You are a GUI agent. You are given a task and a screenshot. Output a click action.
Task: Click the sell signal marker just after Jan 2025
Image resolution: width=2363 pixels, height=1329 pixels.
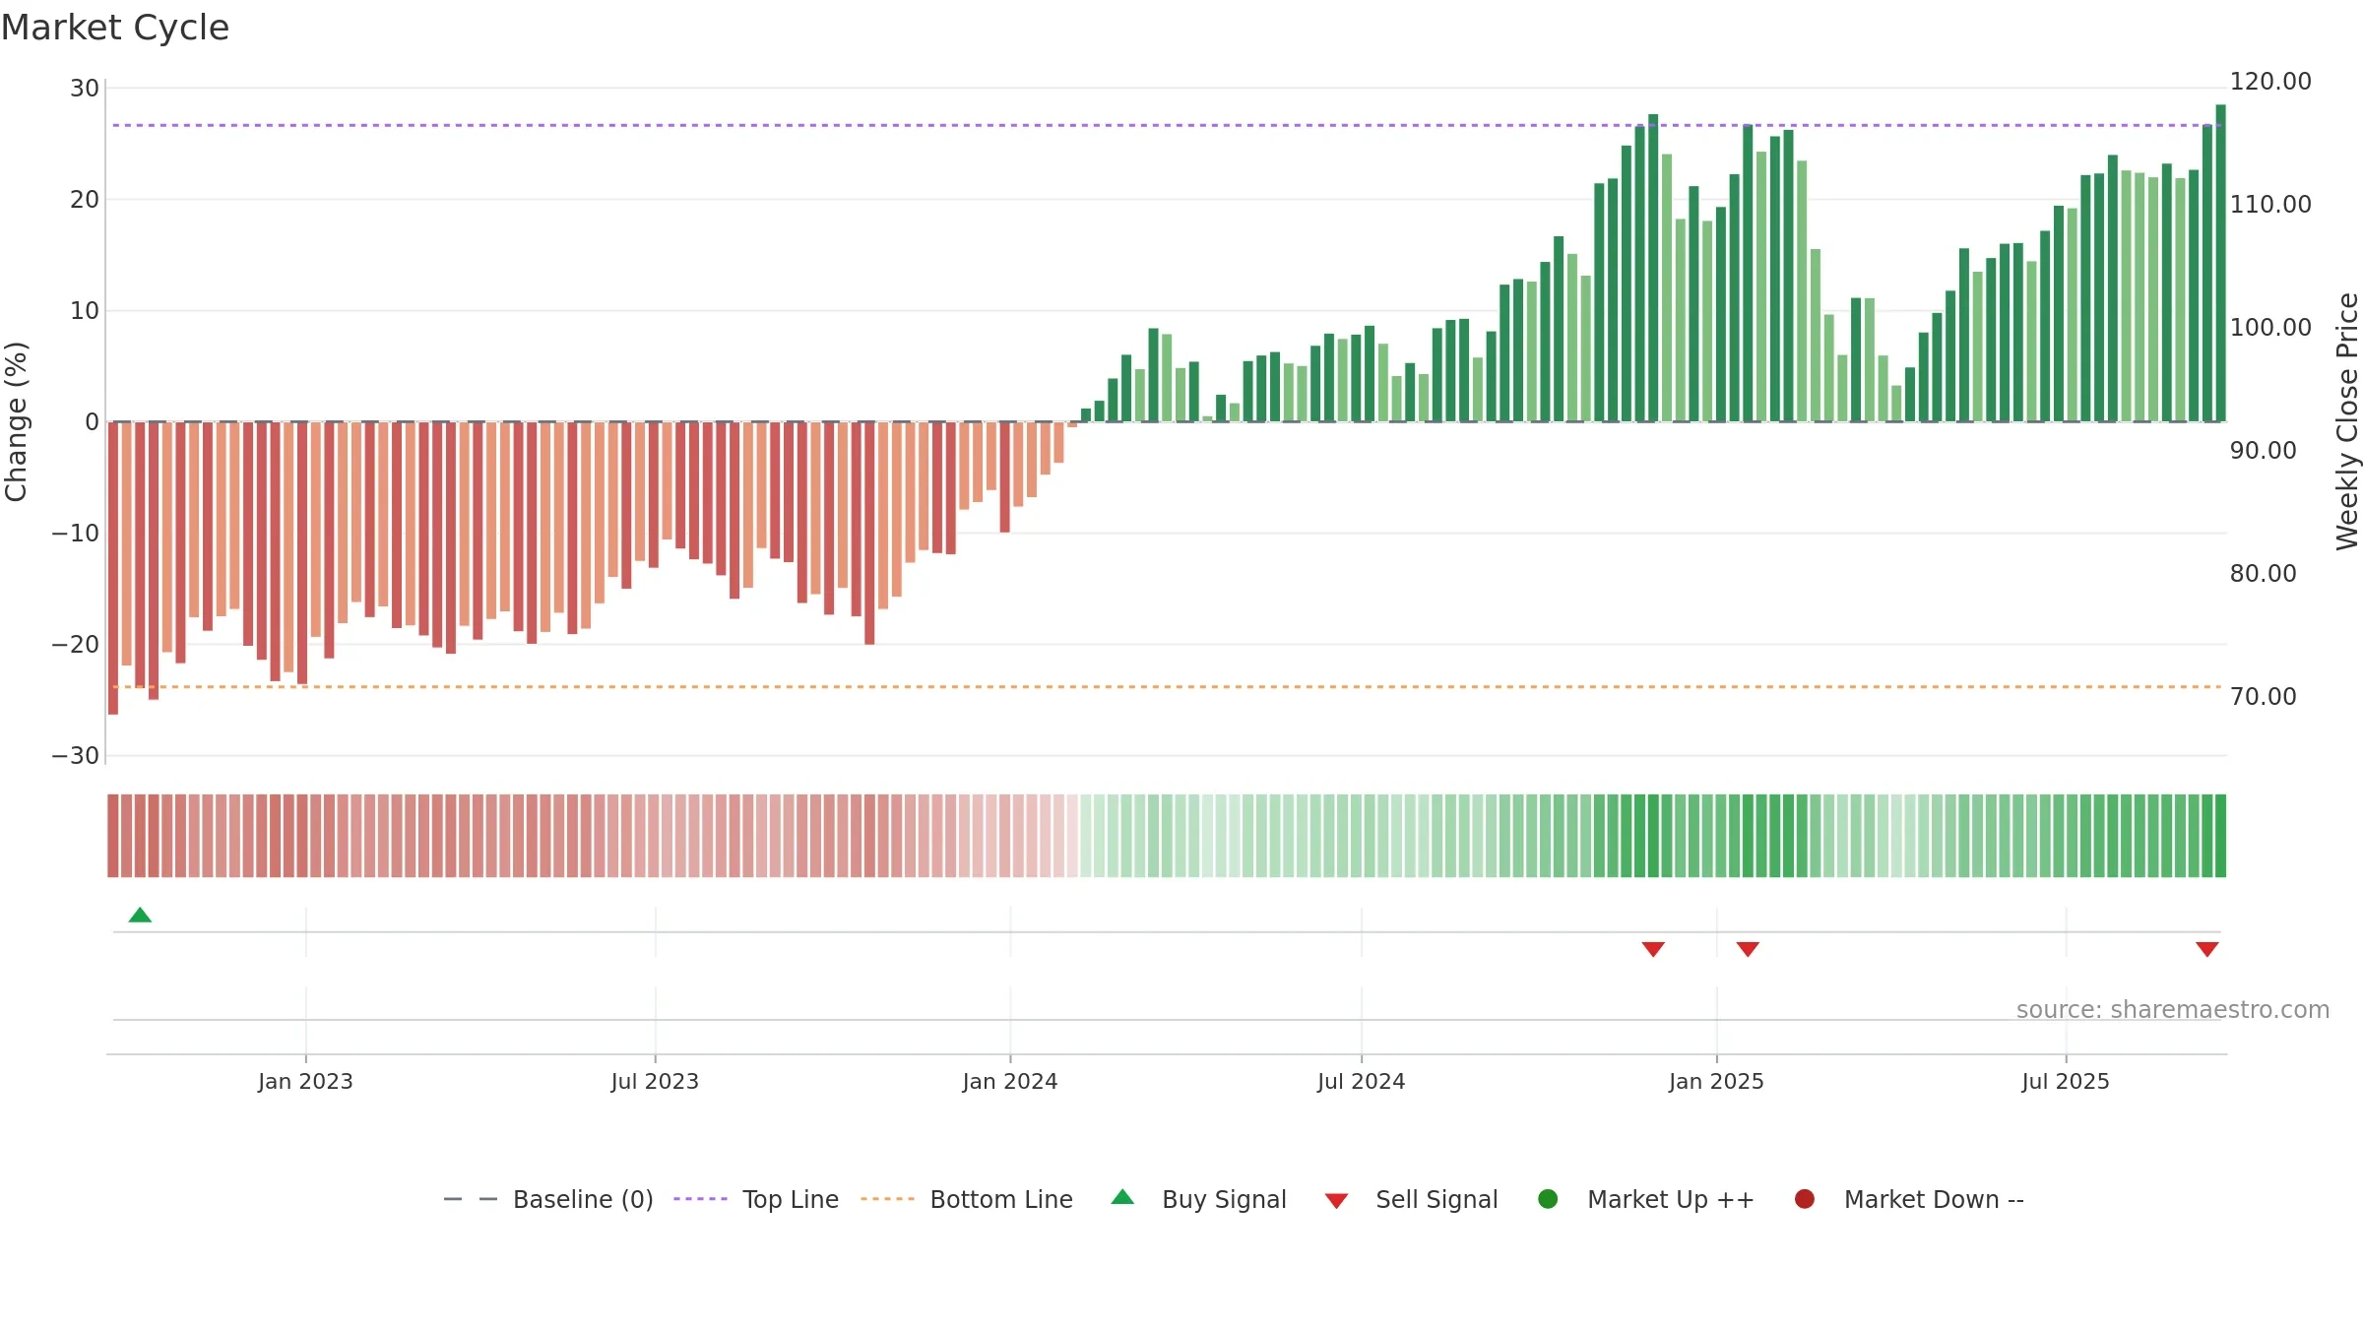(1748, 949)
